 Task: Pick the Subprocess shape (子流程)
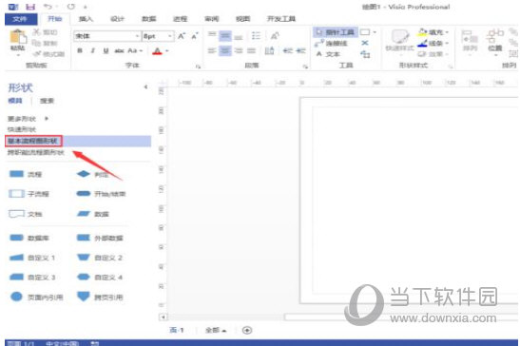click(x=29, y=194)
